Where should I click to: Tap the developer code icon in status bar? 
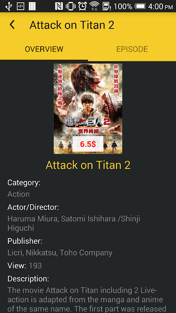point(20,6)
